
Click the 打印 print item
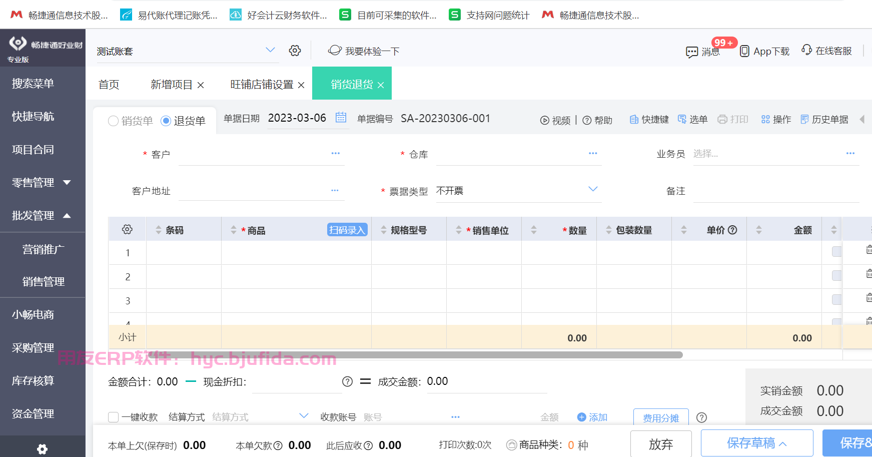[x=733, y=119]
